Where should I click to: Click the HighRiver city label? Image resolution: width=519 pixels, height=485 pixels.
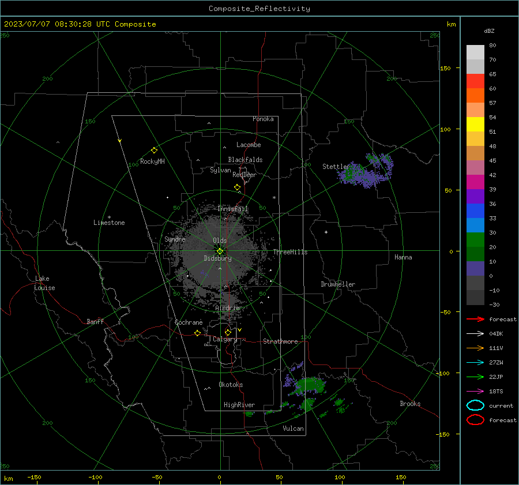click(x=239, y=405)
